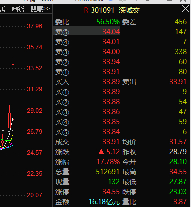Select the 卖③ price 34.00

tap(111, 52)
